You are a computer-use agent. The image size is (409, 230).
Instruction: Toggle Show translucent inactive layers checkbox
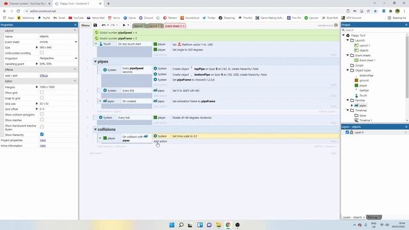[x=42, y=126]
